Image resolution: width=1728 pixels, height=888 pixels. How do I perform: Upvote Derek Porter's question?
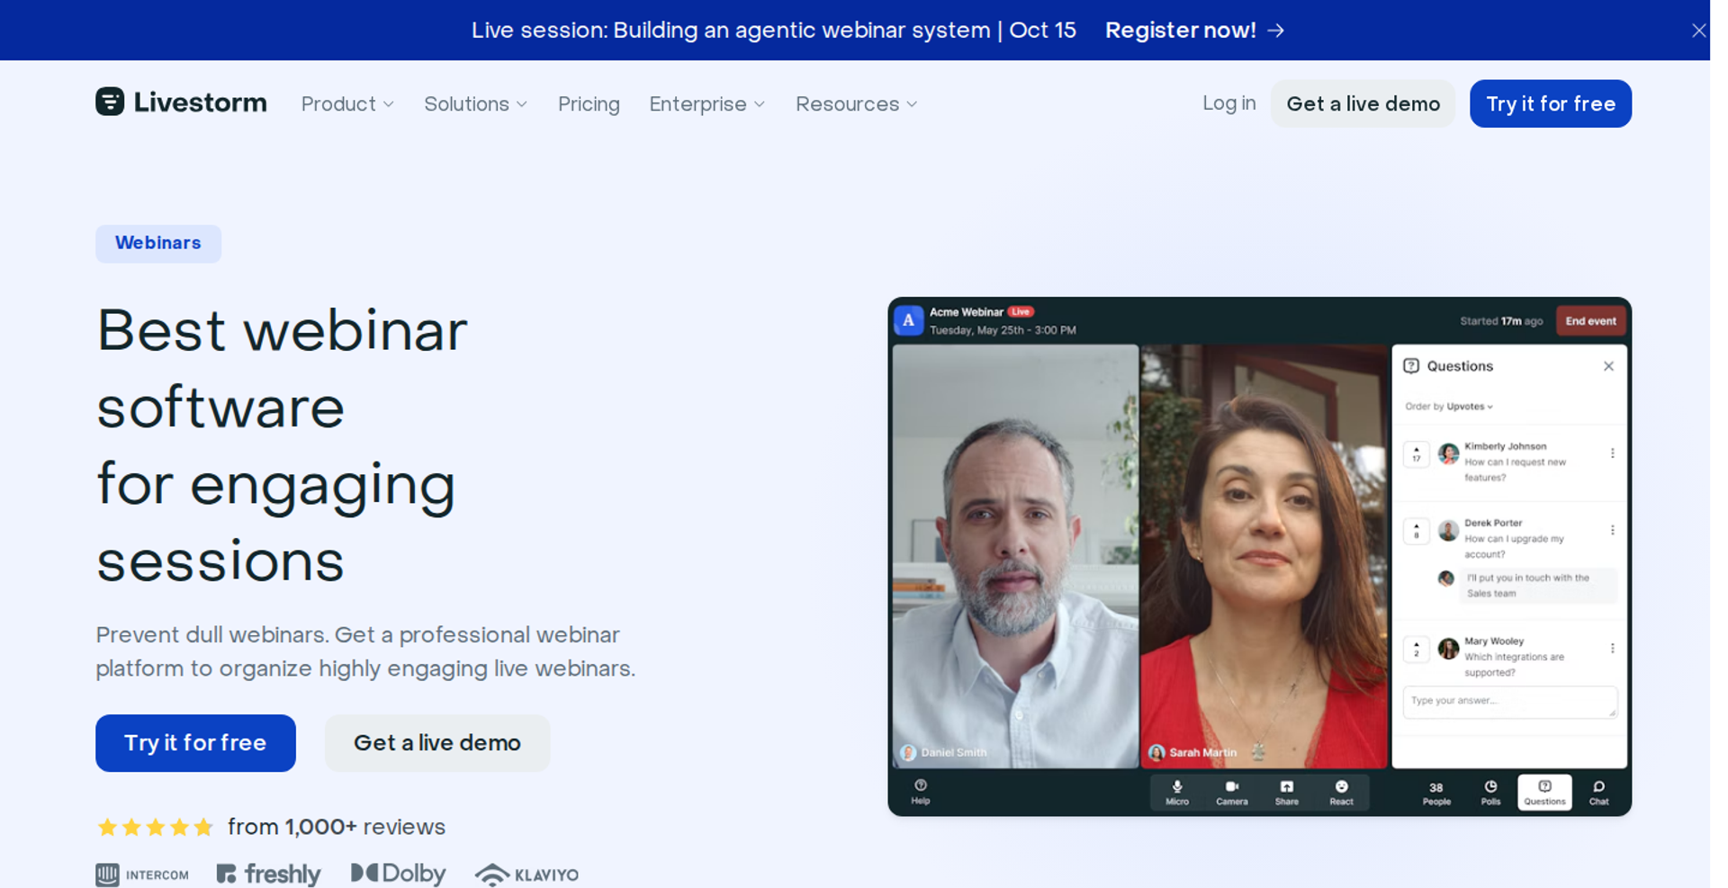(1417, 531)
